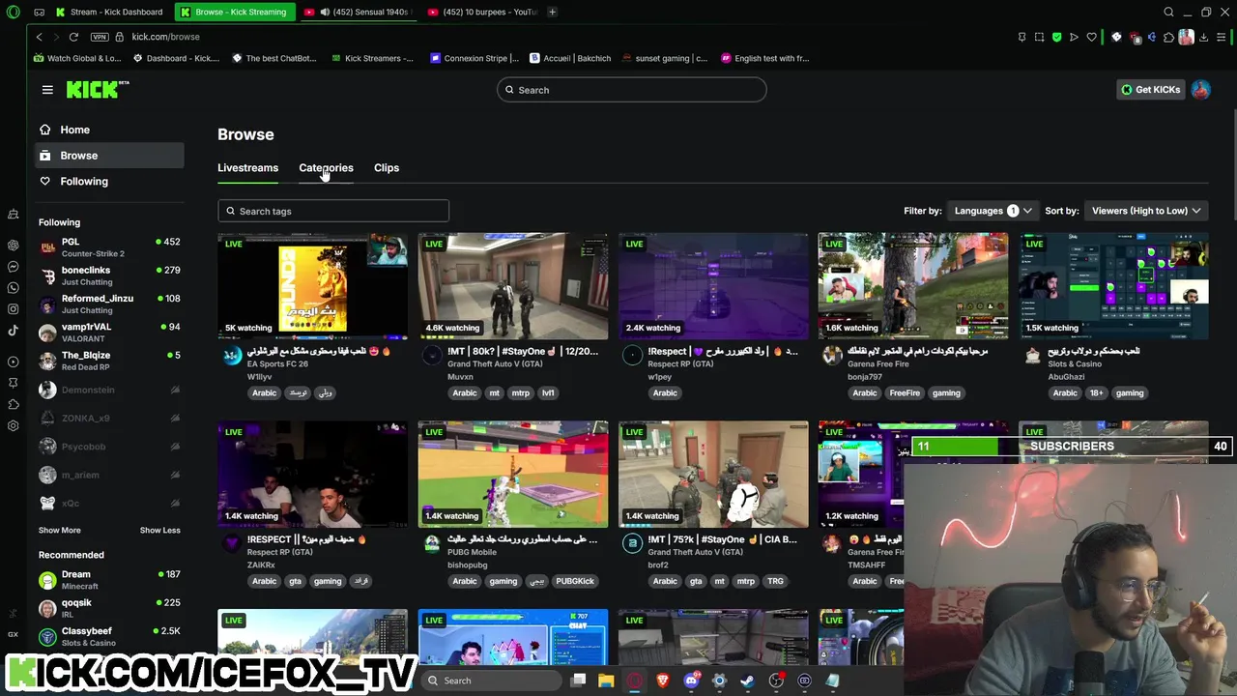Open Steam from the Windows taskbar
1237x696 pixels.
[747, 681]
